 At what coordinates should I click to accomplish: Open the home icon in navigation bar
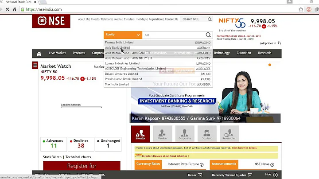coord(39,53)
